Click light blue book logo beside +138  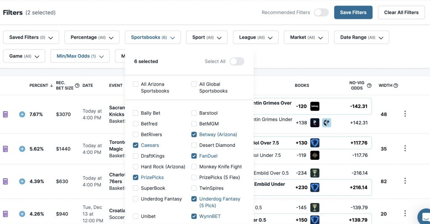[x=326, y=122]
